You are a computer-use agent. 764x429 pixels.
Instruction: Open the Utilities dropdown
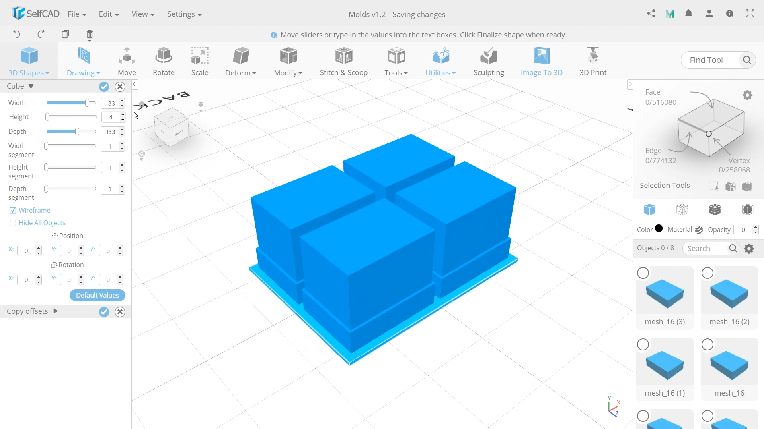441,62
